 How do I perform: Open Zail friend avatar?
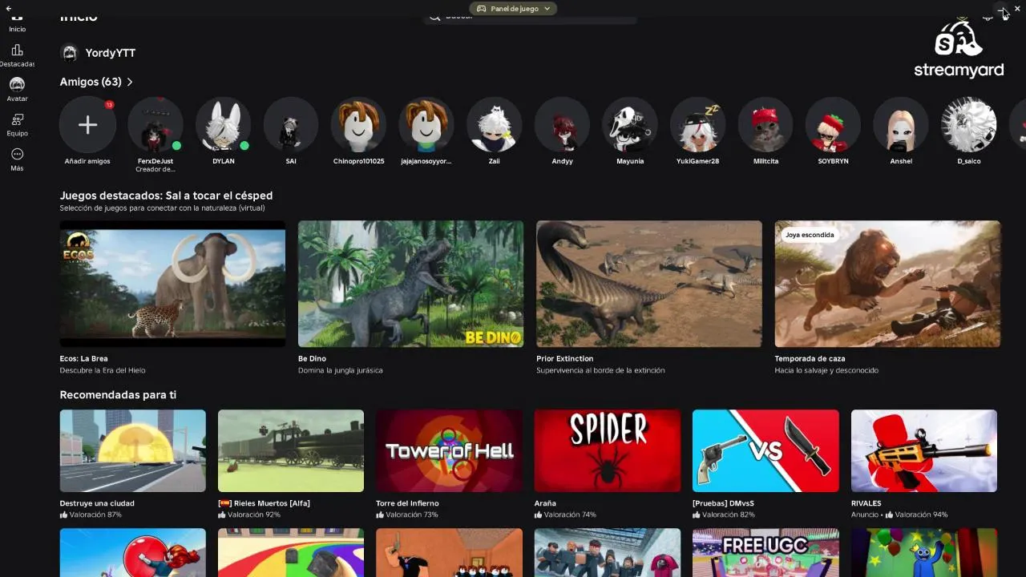pyautogui.click(x=494, y=125)
